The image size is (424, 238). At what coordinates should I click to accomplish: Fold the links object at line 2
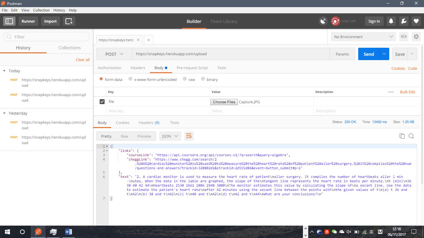point(107,151)
